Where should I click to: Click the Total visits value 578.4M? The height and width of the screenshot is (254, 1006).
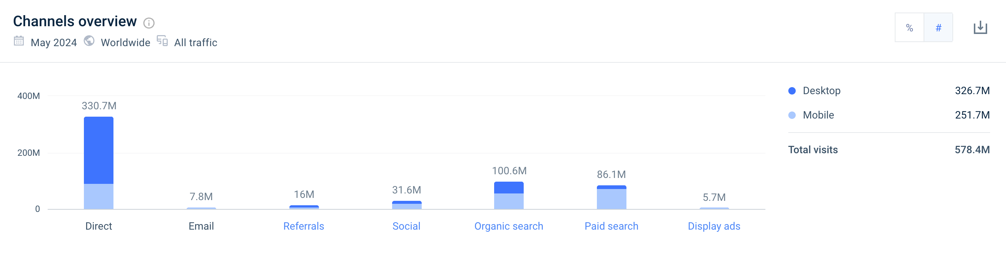pos(972,150)
